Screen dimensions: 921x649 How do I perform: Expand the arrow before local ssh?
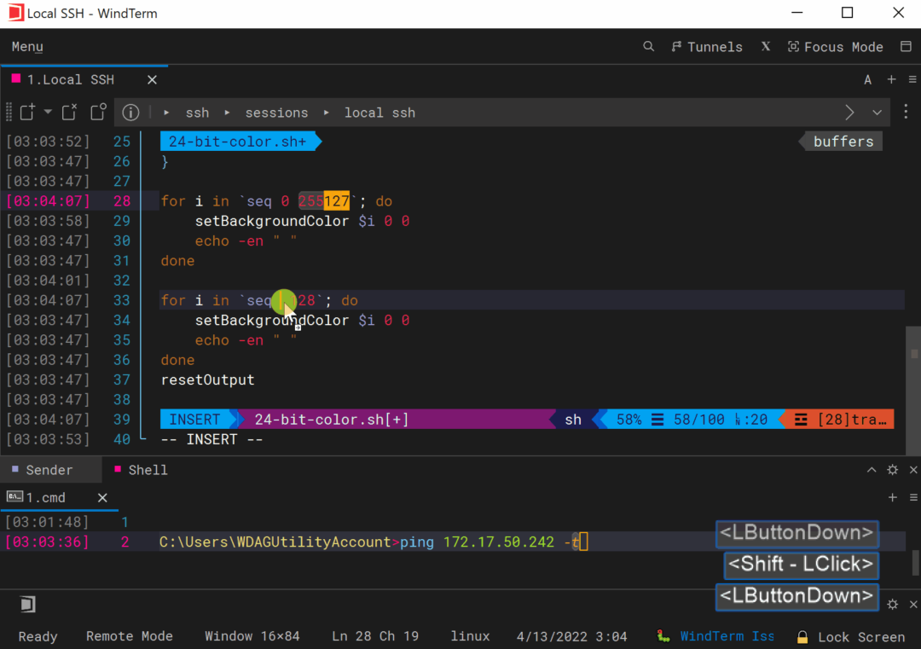[327, 113]
